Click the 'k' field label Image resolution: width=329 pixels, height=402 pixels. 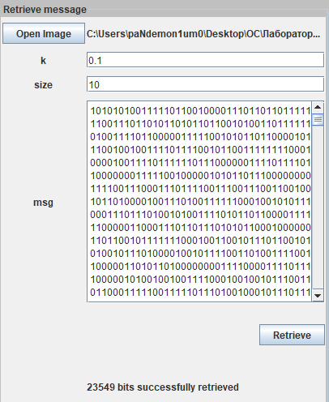tap(43, 61)
